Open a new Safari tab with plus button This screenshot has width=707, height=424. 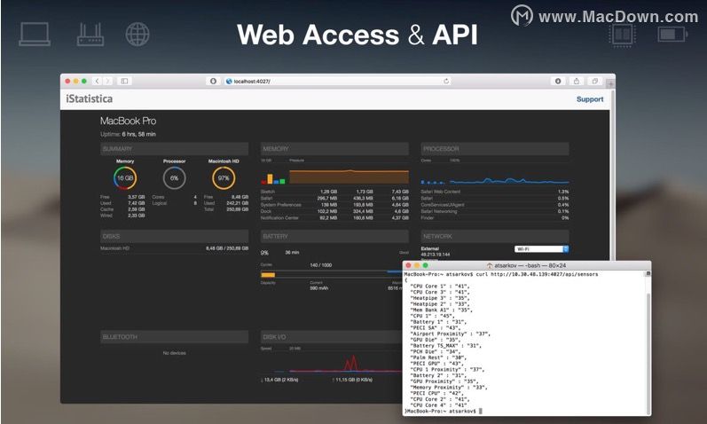pyautogui.click(x=610, y=84)
